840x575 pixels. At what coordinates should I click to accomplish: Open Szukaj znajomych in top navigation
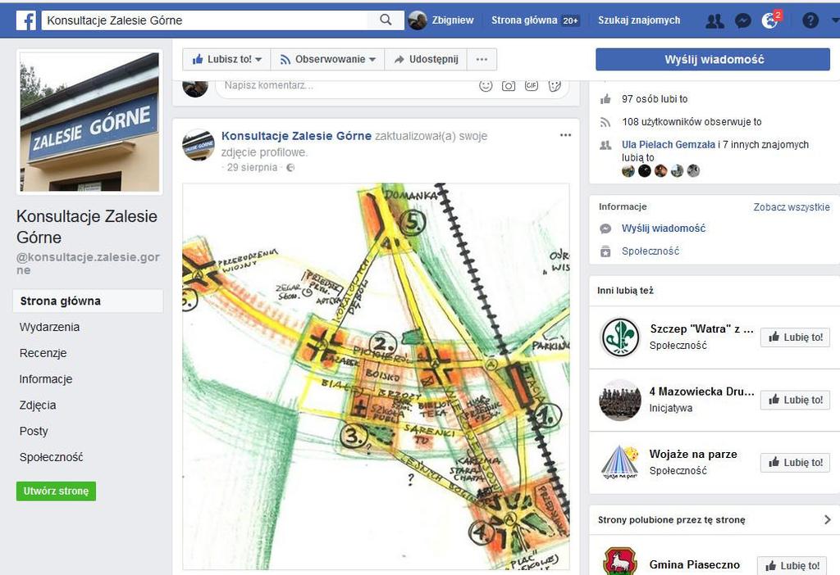[x=639, y=20]
